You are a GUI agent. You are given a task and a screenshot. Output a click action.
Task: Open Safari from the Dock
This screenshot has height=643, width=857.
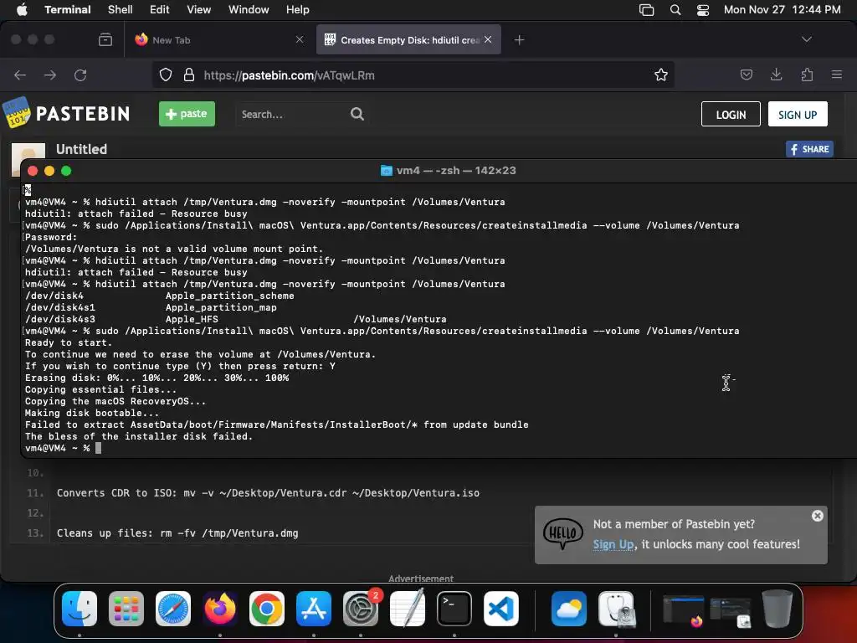point(173,609)
